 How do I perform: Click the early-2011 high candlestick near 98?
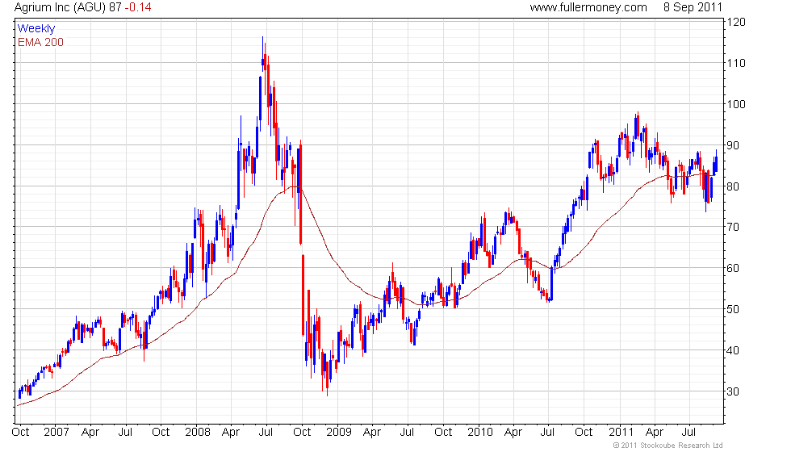[638, 127]
